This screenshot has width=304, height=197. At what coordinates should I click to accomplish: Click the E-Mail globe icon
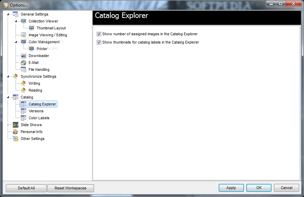click(x=23, y=63)
